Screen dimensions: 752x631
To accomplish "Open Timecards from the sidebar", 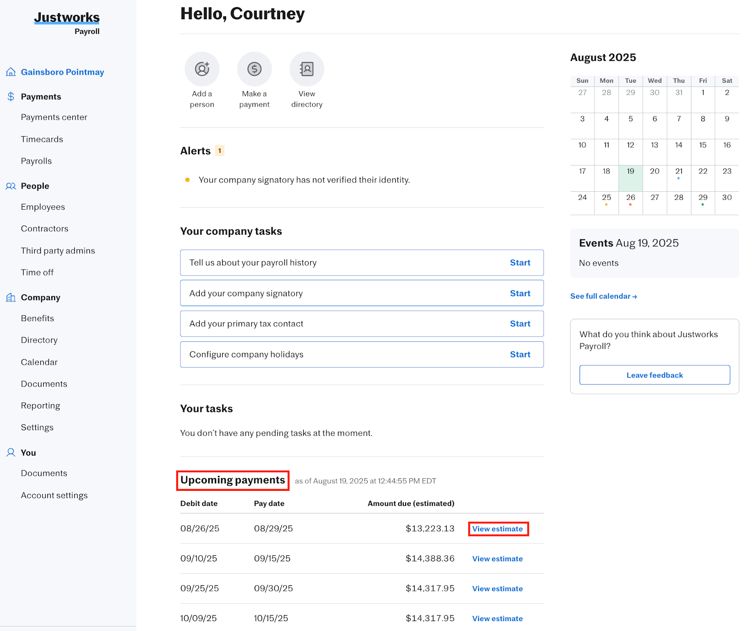I will (x=42, y=139).
